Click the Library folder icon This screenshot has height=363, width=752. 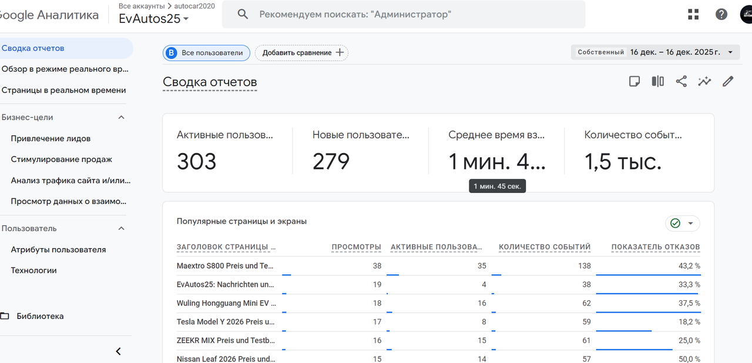pyautogui.click(x=5, y=316)
